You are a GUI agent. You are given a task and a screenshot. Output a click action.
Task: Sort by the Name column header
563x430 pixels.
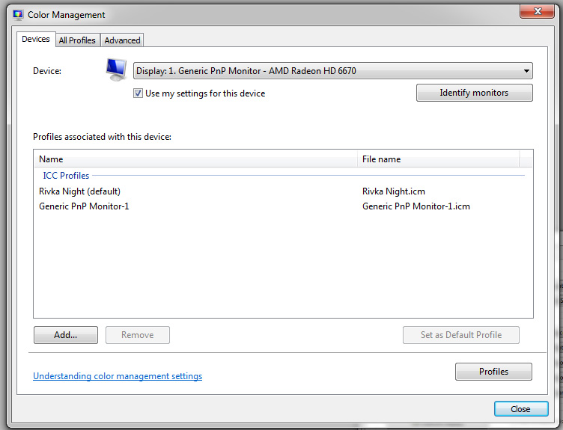point(195,159)
